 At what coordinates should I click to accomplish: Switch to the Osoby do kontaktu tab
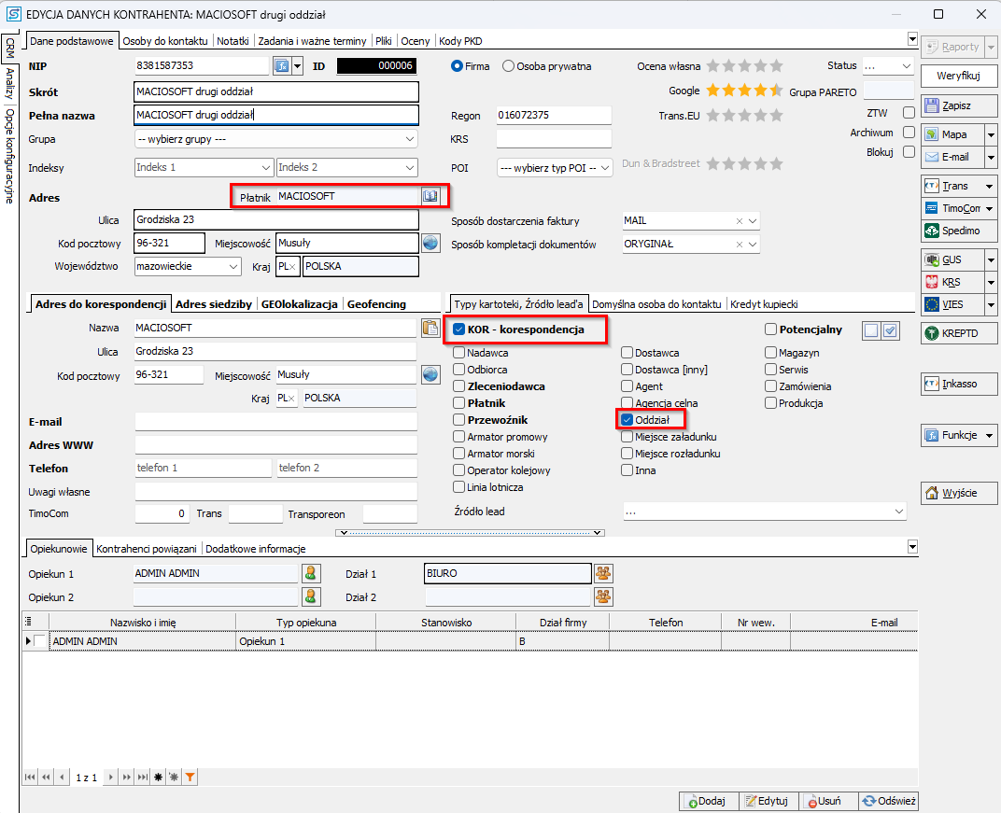pos(165,41)
